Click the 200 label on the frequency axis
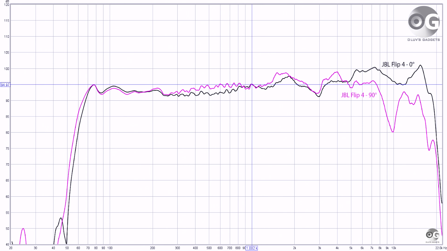Image resolution: width=447 pixels, height=251 pixels. [153, 248]
